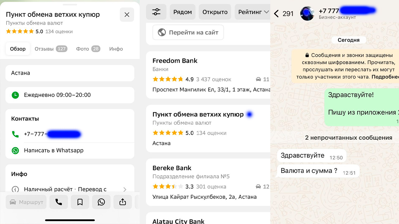The height and width of the screenshot is (224, 399).
Task: Tap the phone call icon in bottom bar
Action: tap(59, 202)
